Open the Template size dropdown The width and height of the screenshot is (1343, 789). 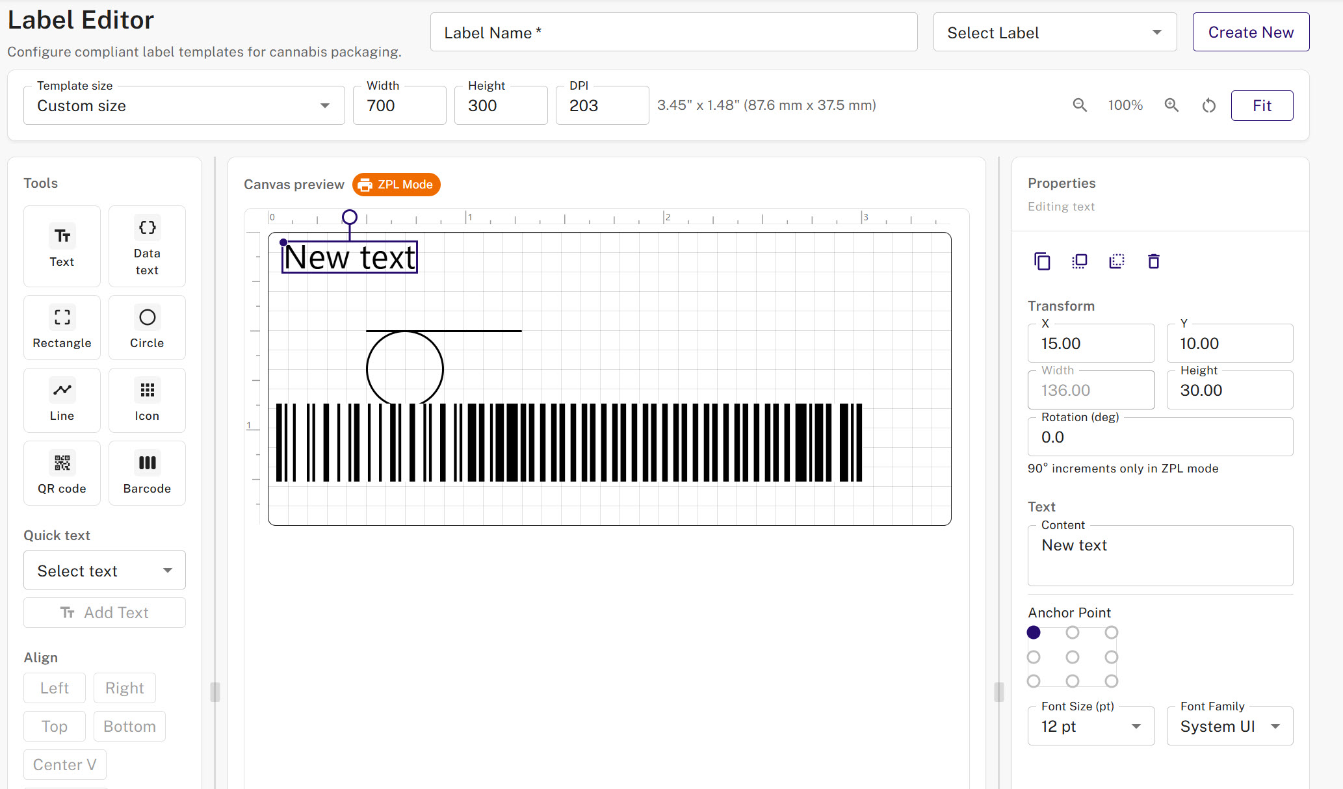click(x=184, y=105)
